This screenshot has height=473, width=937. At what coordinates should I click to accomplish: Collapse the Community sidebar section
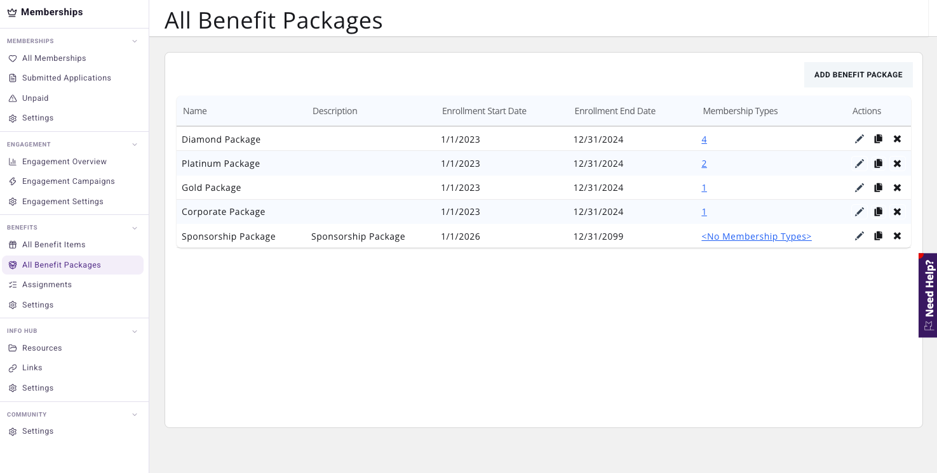coord(135,415)
